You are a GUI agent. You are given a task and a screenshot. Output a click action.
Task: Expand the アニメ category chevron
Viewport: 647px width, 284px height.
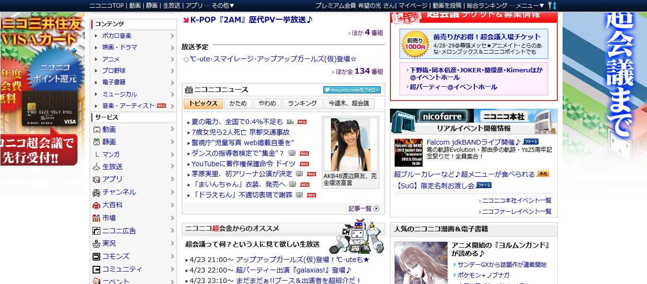coord(172,59)
